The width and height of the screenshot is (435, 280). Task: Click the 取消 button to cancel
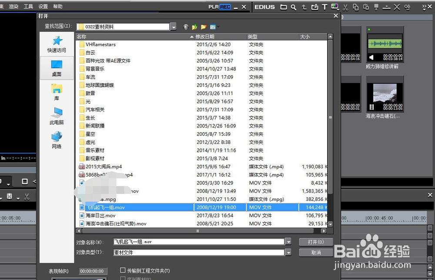316,252
